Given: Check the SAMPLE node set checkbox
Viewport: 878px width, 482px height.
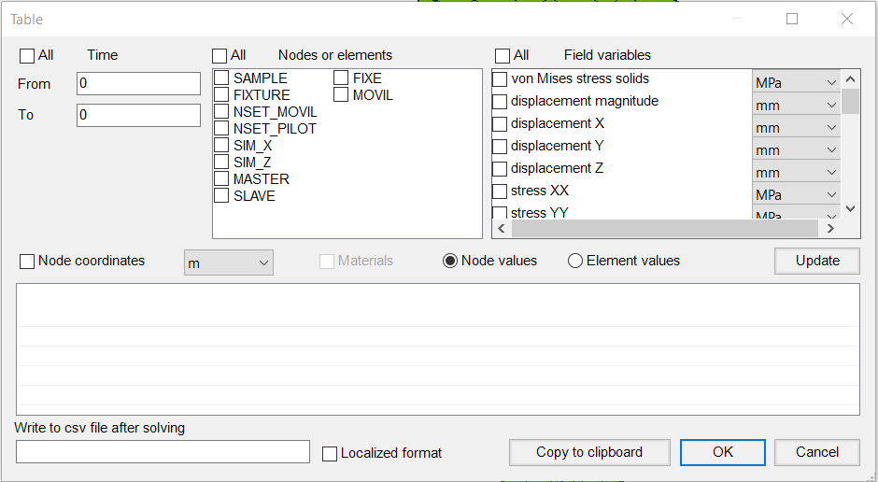Looking at the screenshot, I should [221, 78].
